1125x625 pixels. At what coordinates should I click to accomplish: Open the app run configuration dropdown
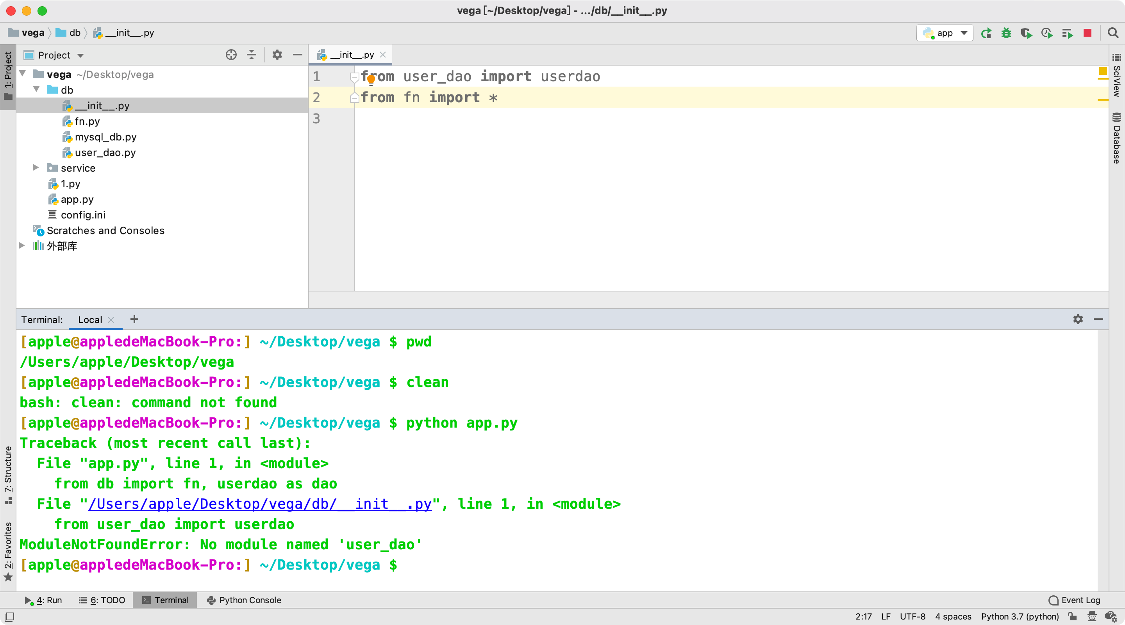944,33
